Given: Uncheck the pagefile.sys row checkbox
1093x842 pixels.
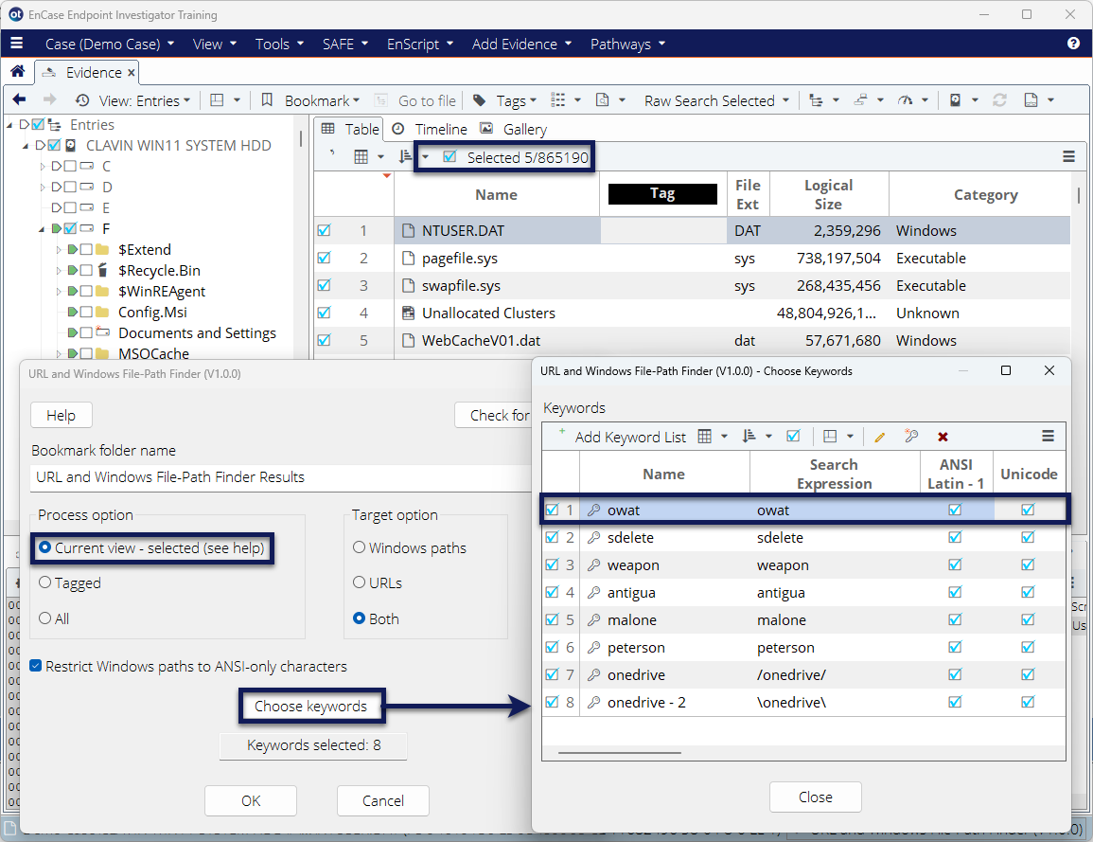Looking at the screenshot, I should [325, 258].
